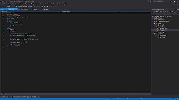This screenshot has height=100, width=179.
Task: Click the Publicar button in the status bar
Action: [x=176, y=99]
